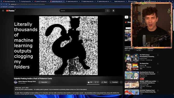Image resolution: width=174 pixels, height=98 pixels.
Task: Switch to Vesuvius Challenge tab
Action: pos(135,2)
